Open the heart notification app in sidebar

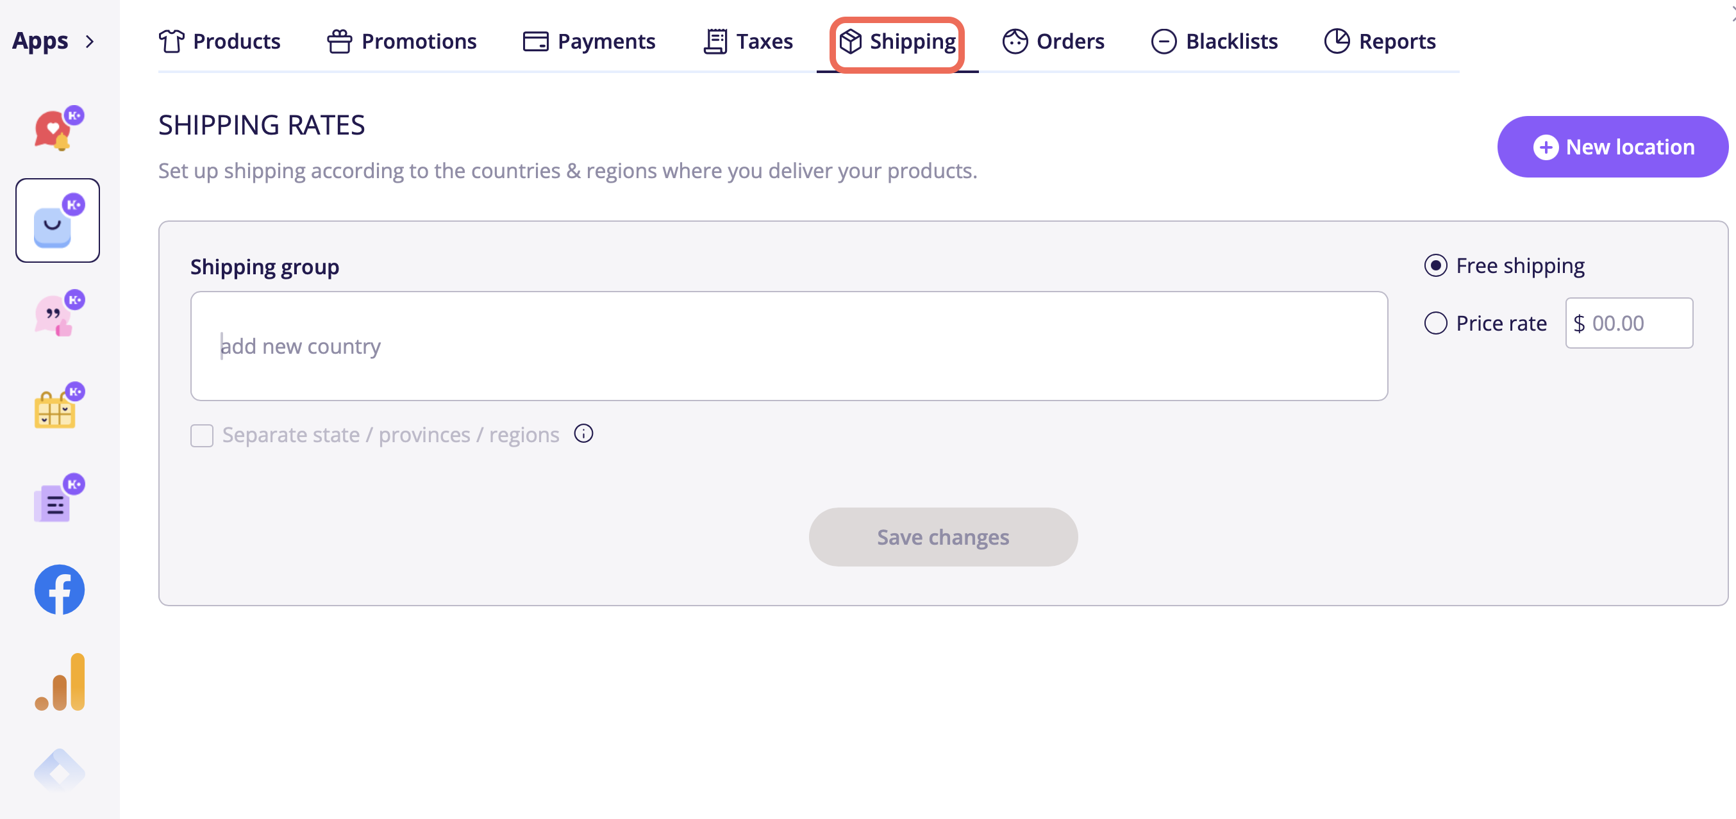point(58,128)
